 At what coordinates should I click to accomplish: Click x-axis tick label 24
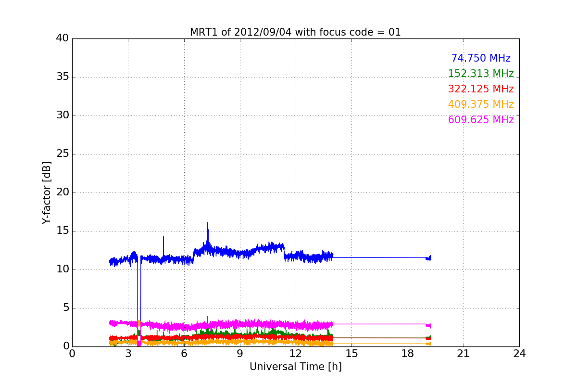(519, 354)
